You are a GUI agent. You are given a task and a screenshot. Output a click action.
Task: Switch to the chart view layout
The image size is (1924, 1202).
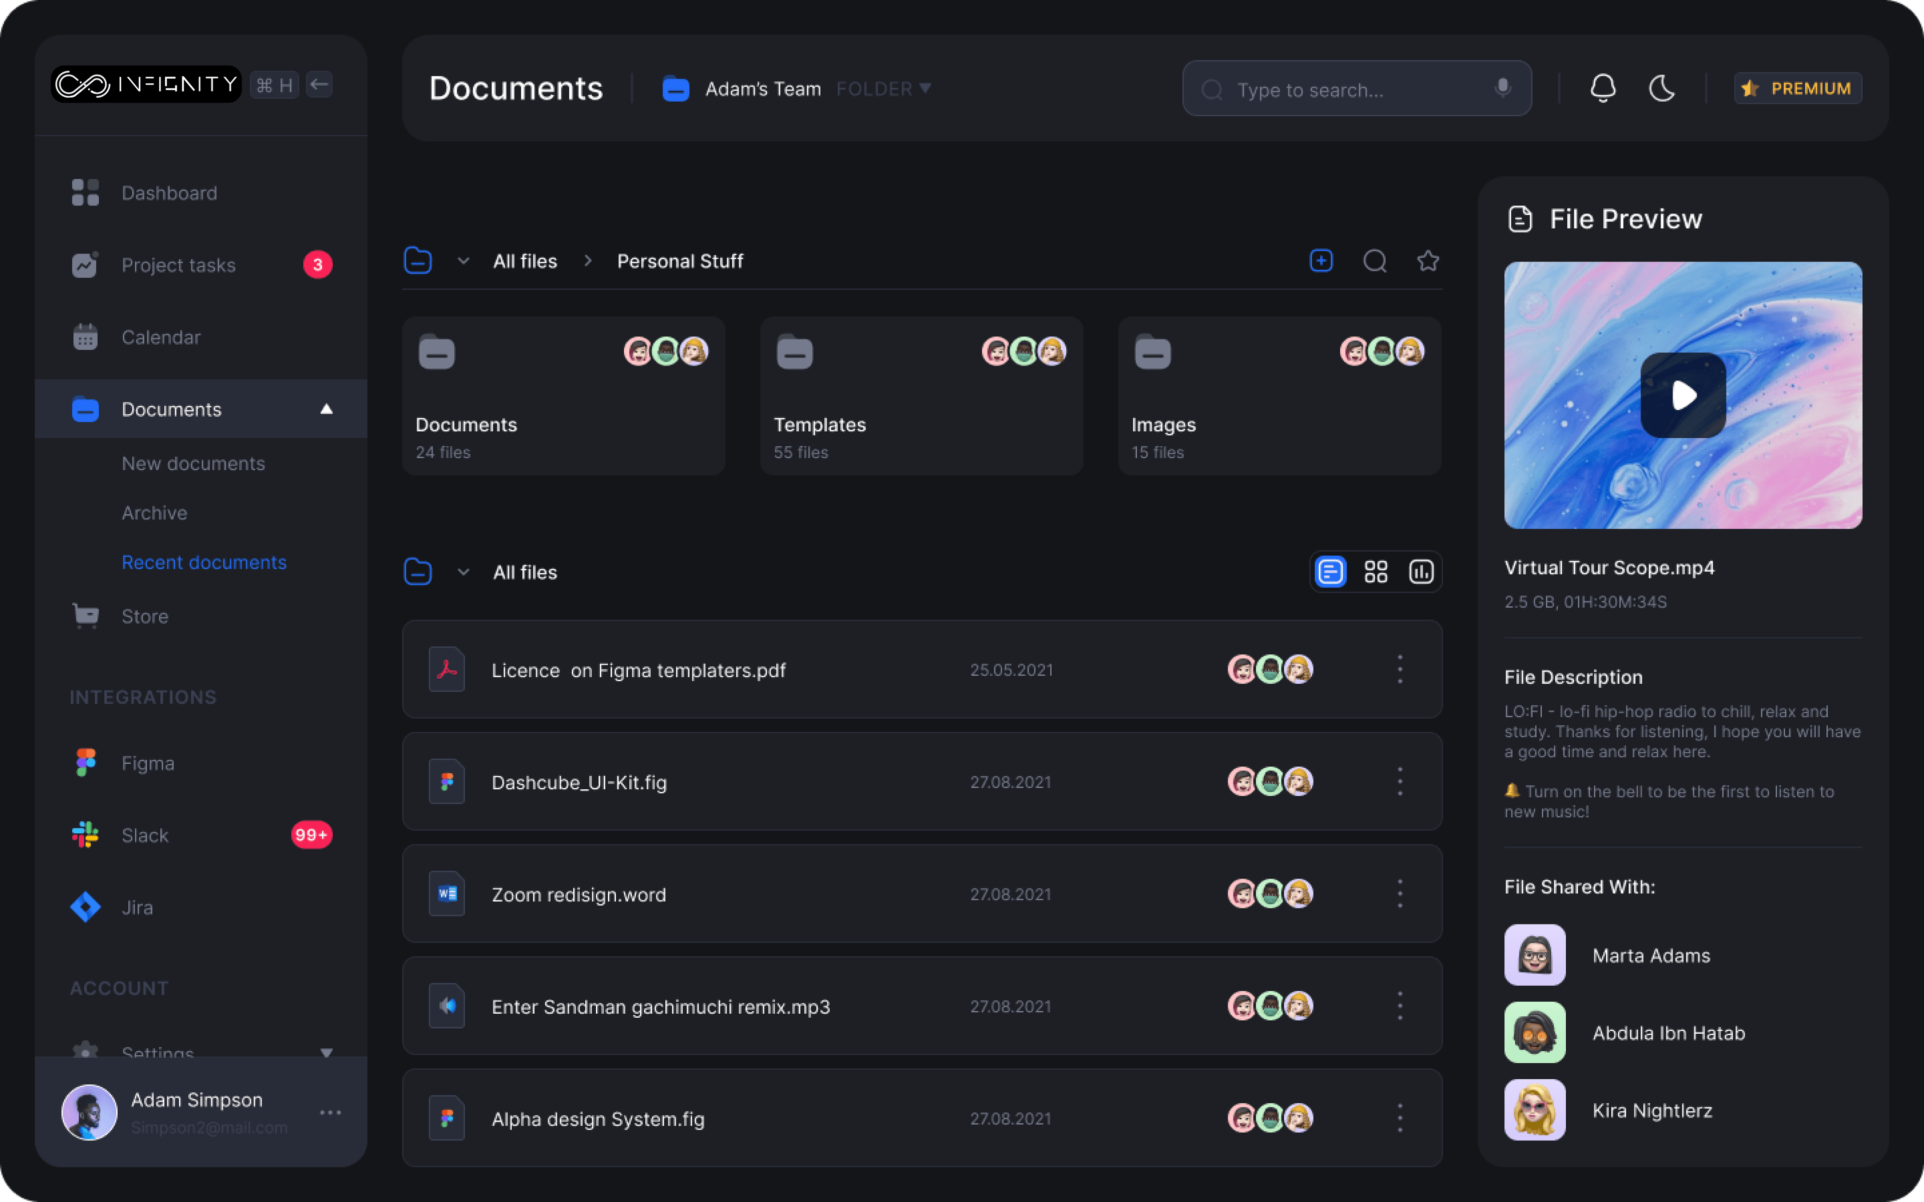pyautogui.click(x=1421, y=571)
